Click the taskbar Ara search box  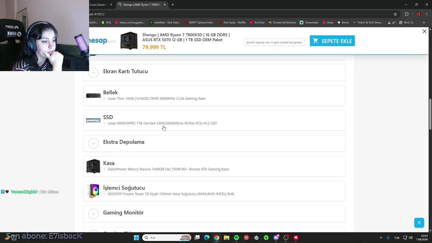pos(167,238)
